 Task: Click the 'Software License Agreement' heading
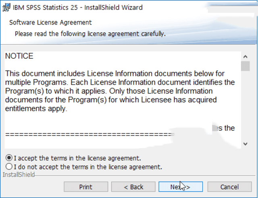pyautogui.click(x=50, y=23)
